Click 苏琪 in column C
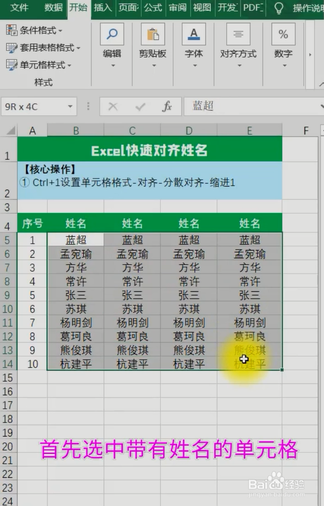324x506 pixels. click(x=132, y=309)
